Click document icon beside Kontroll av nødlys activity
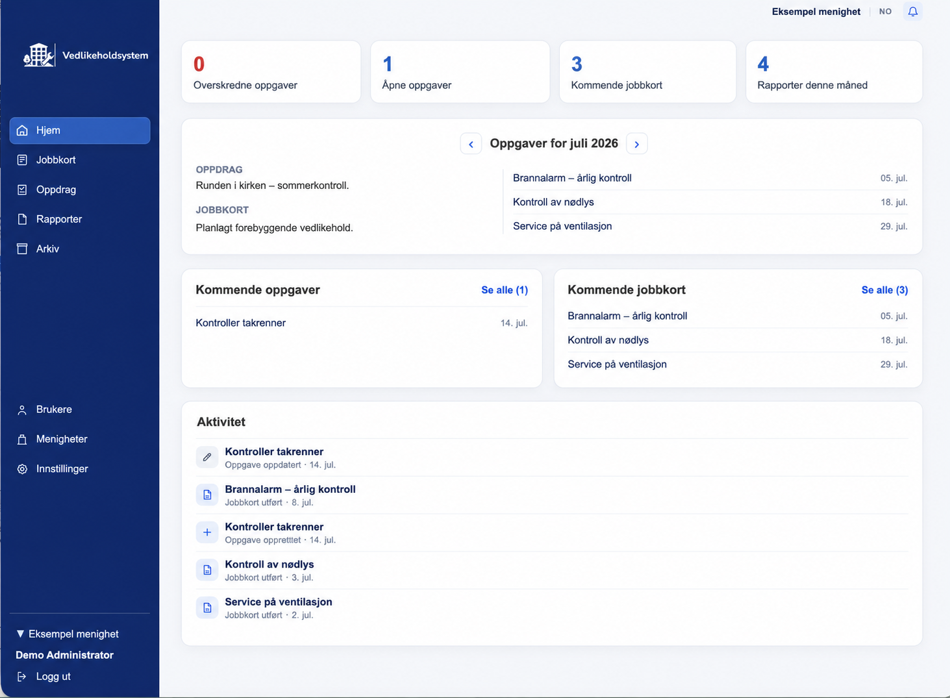The image size is (950, 698). point(207,570)
